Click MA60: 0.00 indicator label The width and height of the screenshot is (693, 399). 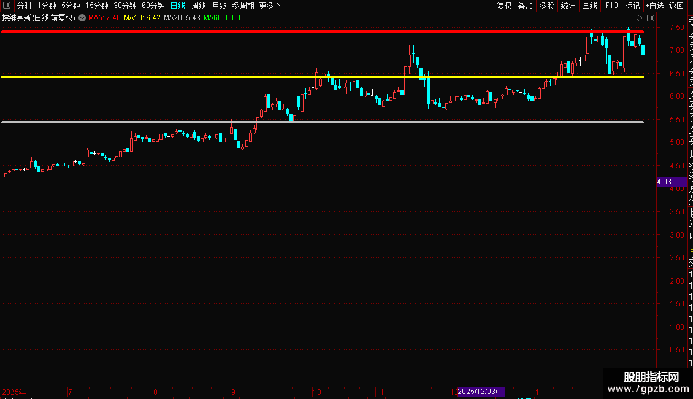tap(222, 18)
